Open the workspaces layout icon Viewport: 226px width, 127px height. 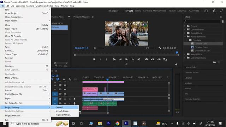(x=206, y=11)
